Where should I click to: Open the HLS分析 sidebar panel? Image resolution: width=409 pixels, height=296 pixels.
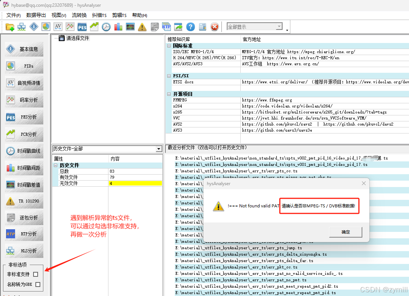click(x=24, y=251)
